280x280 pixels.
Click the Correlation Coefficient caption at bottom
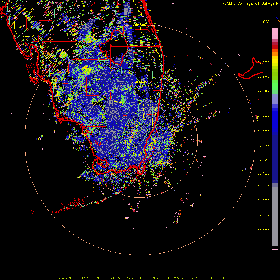point(141,278)
